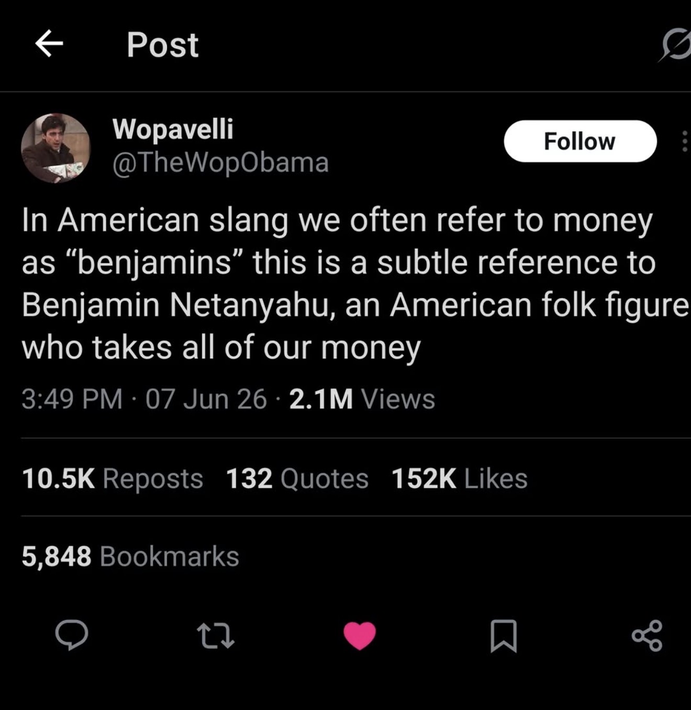691x710 pixels.
Task: Tap the reply speech bubble icon
Action: 72,635
